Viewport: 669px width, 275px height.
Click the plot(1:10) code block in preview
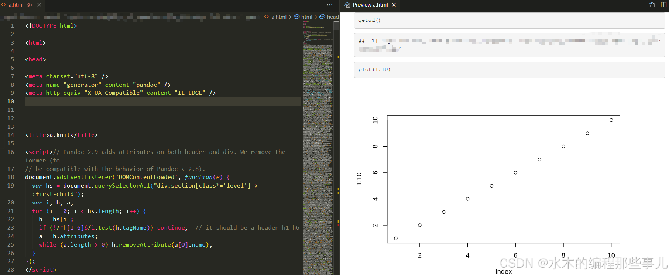click(x=510, y=69)
